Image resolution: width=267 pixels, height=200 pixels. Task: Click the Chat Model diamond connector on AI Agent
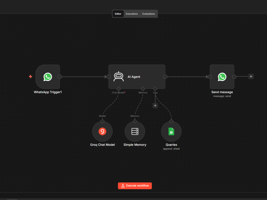pyautogui.click(x=119, y=89)
